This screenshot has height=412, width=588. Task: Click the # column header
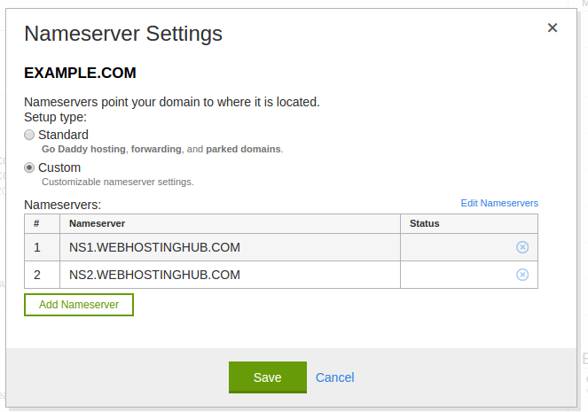click(x=37, y=223)
